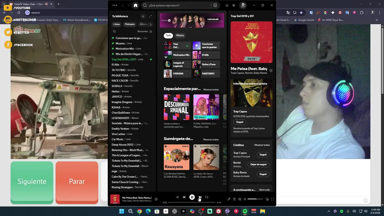Open the play queue icon
The image size is (384, 216).
[x=234, y=199]
